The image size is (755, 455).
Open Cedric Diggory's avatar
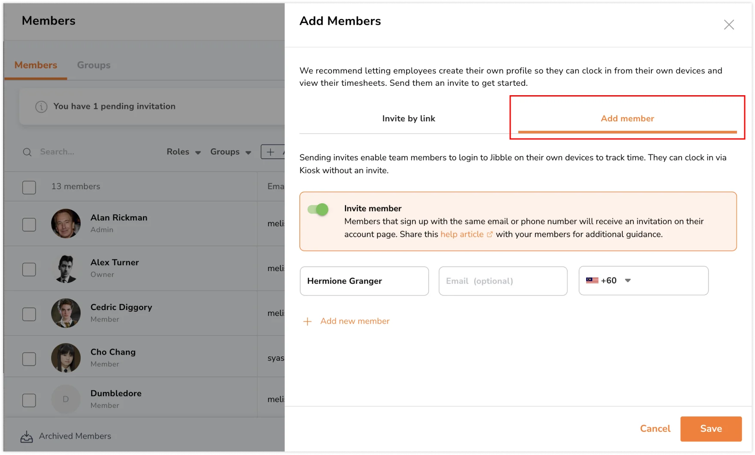(x=66, y=313)
